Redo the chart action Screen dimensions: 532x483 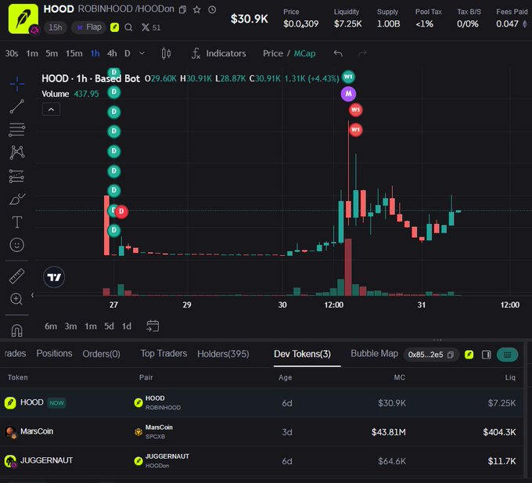pyautogui.click(x=362, y=53)
